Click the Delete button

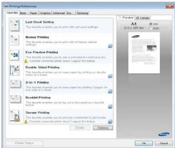click(80, 128)
